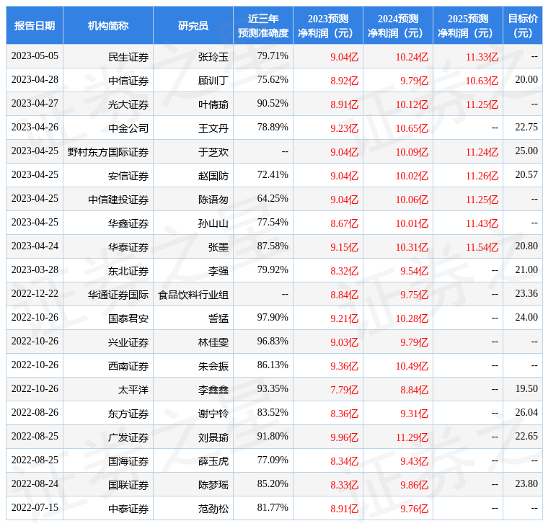The width and height of the screenshot is (543, 526).
Task: Click researcher name 王文丹
Action: (213, 128)
